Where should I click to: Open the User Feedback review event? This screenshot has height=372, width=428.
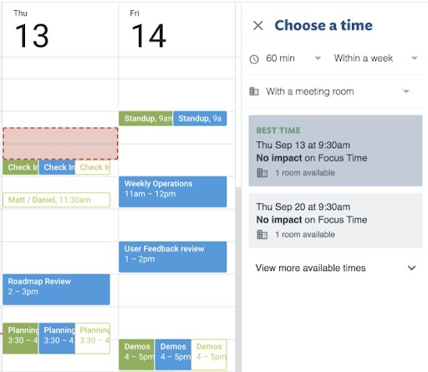click(173, 257)
